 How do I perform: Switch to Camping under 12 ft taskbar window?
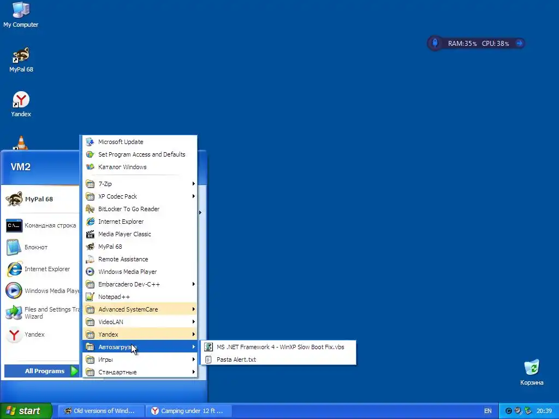(x=188, y=411)
